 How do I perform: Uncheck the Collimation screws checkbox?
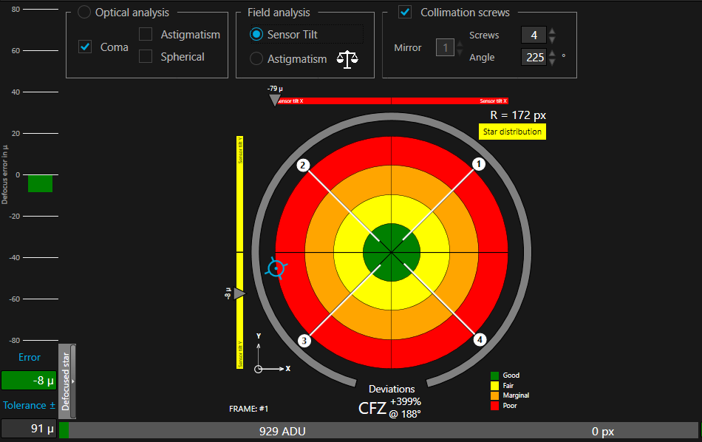(x=405, y=13)
